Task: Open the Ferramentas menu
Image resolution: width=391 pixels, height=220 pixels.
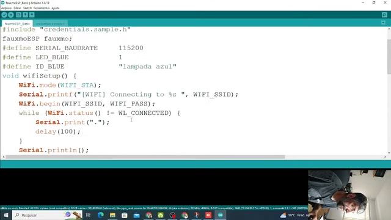Action: click(42, 8)
